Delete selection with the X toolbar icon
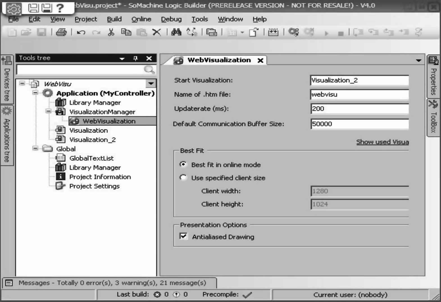 tap(156, 32)
